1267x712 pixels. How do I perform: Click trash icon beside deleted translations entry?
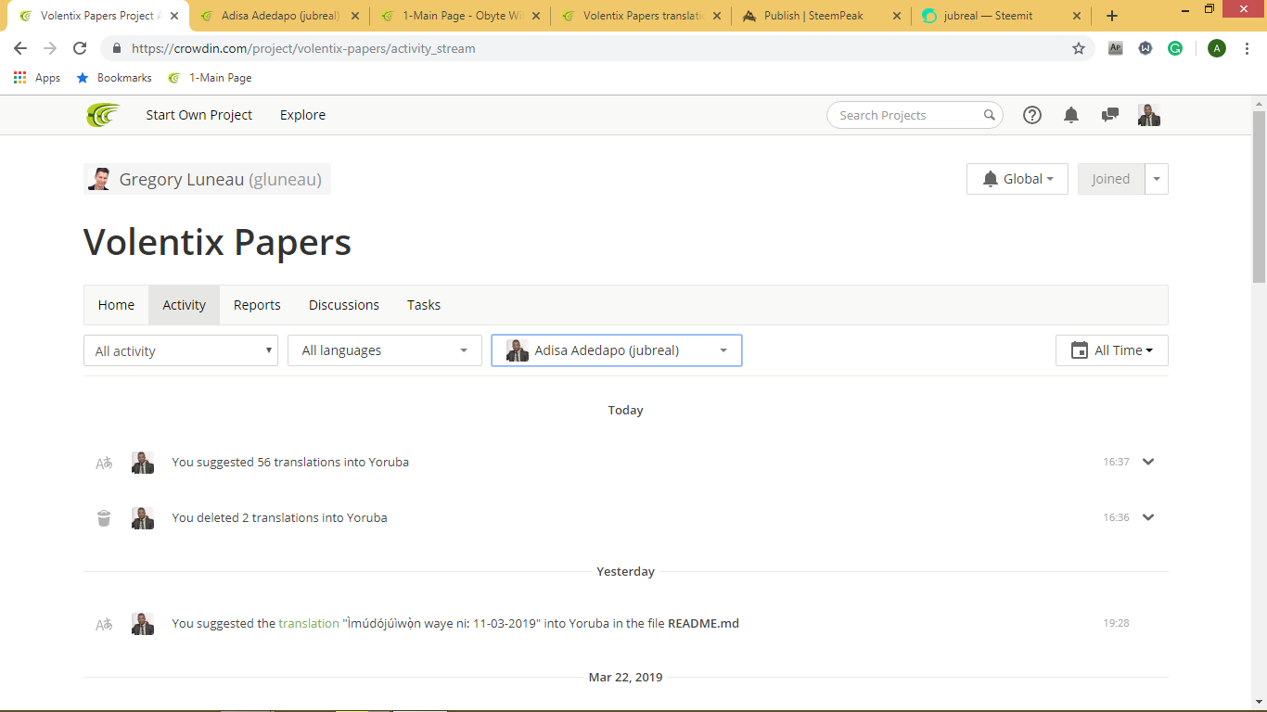coord(104,518)
